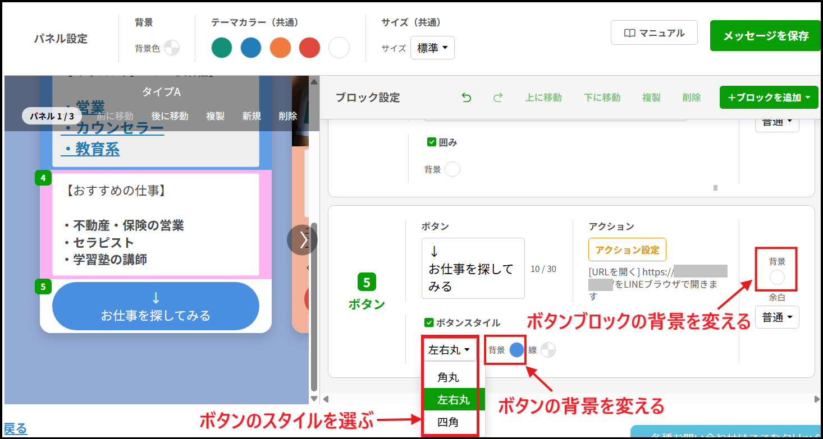Click 削除 in panel toolbar

click(x=288, y=116)
